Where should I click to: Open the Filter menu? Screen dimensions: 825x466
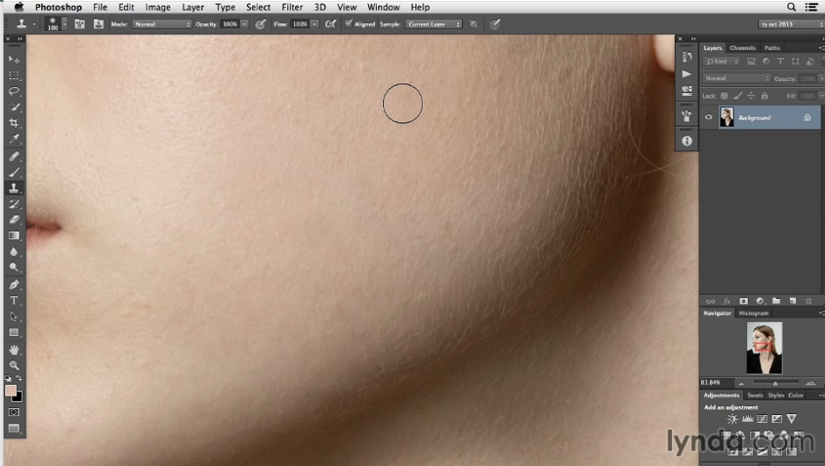tap(292, 7)
